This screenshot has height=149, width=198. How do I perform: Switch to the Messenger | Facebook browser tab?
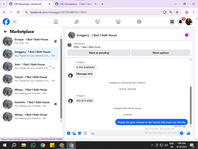coord(30,4)
